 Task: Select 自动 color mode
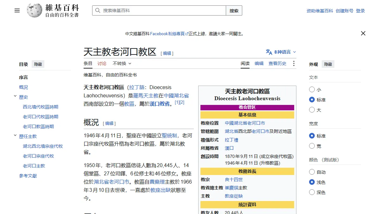pyautogui.click(x=312, y=172)
